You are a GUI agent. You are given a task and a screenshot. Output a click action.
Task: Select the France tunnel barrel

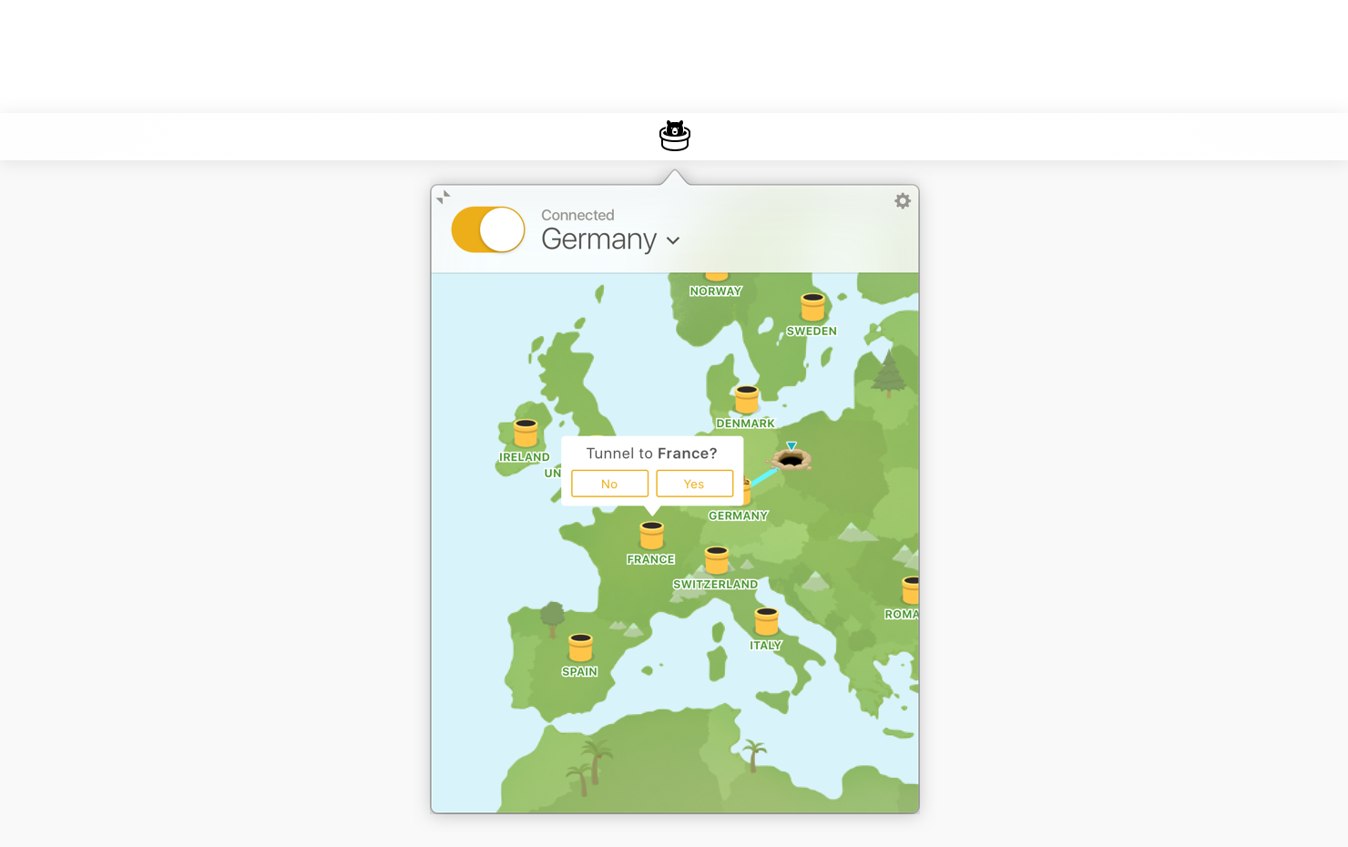click(651, 536)
